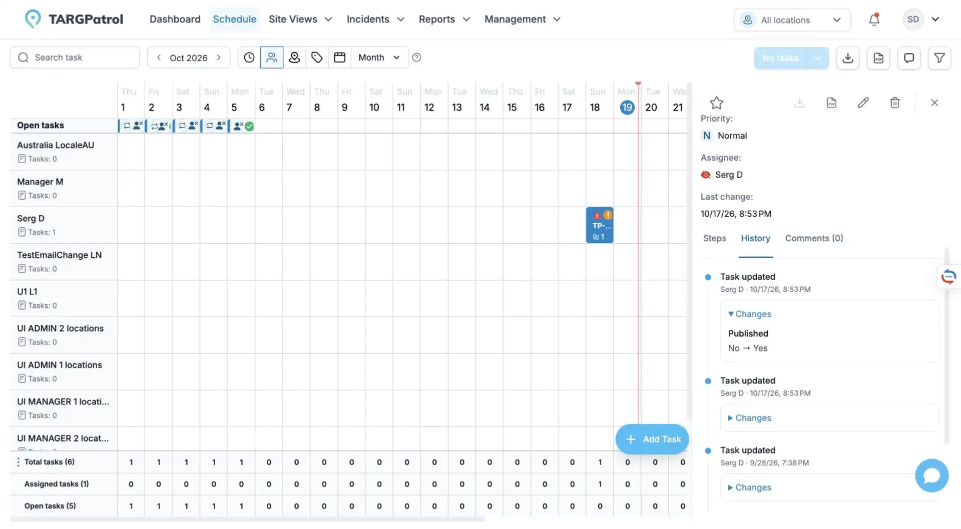Select the tags view icon
Viewport: 961px width, 529px height.
[x=317, y=58]
